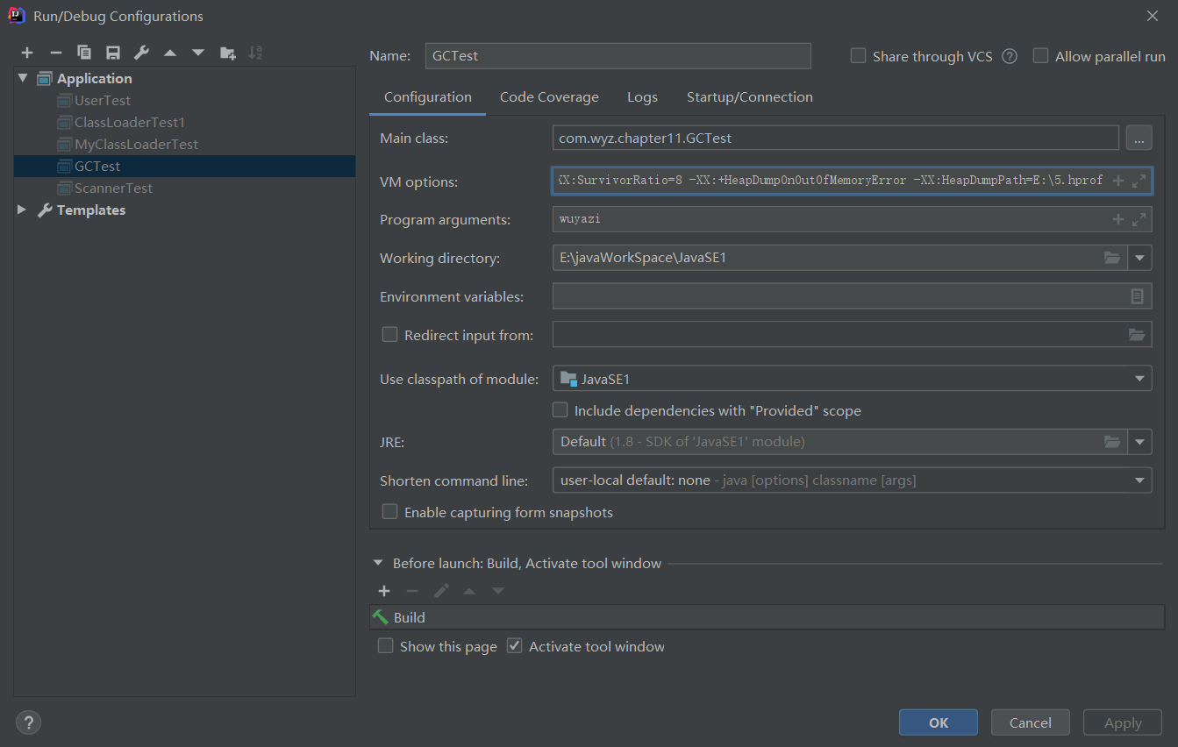Browse for the Working directory folder
This screenshot has height=747, width=1178.
(x=1112, y=258)
